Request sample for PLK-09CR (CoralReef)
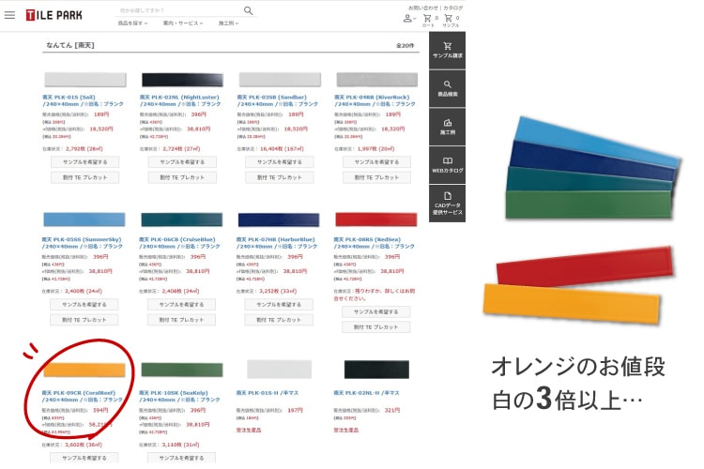This screenshot has width=704, height=469. pos(84,458)
